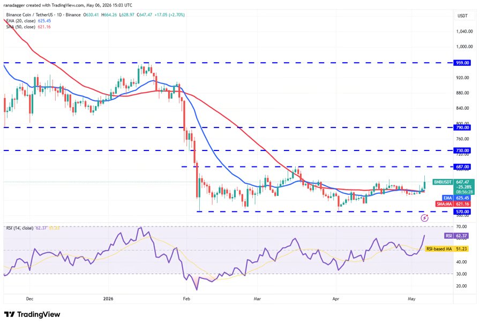480x325 pixels.
Task: Click the Feb label on time axis
Action: [186, 299]
